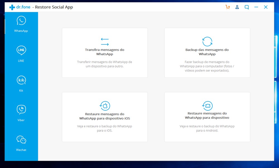Open the Wechat sidebar icon

(x=21, y=140)
